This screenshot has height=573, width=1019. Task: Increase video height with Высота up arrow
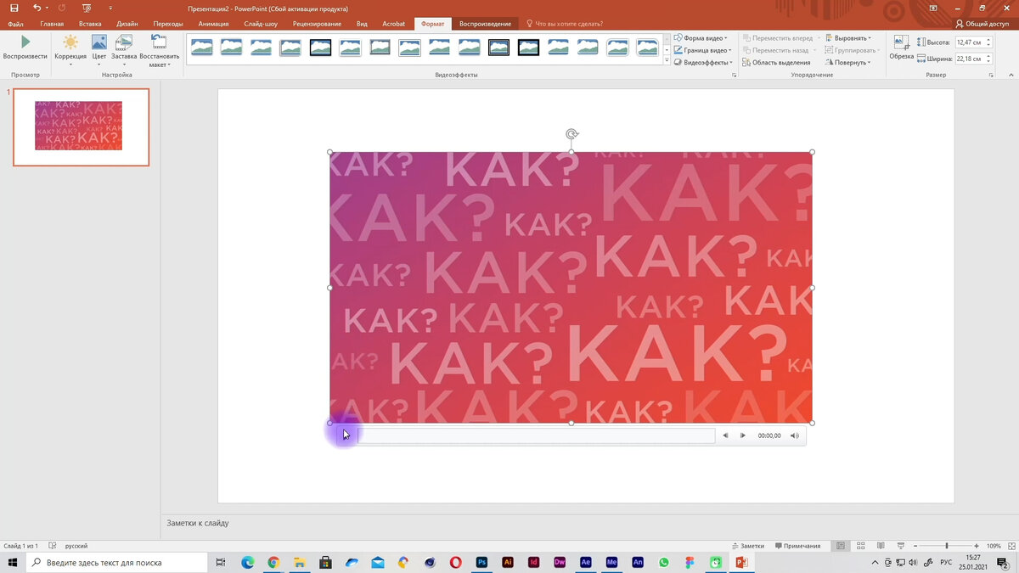(x=988, y=39)
